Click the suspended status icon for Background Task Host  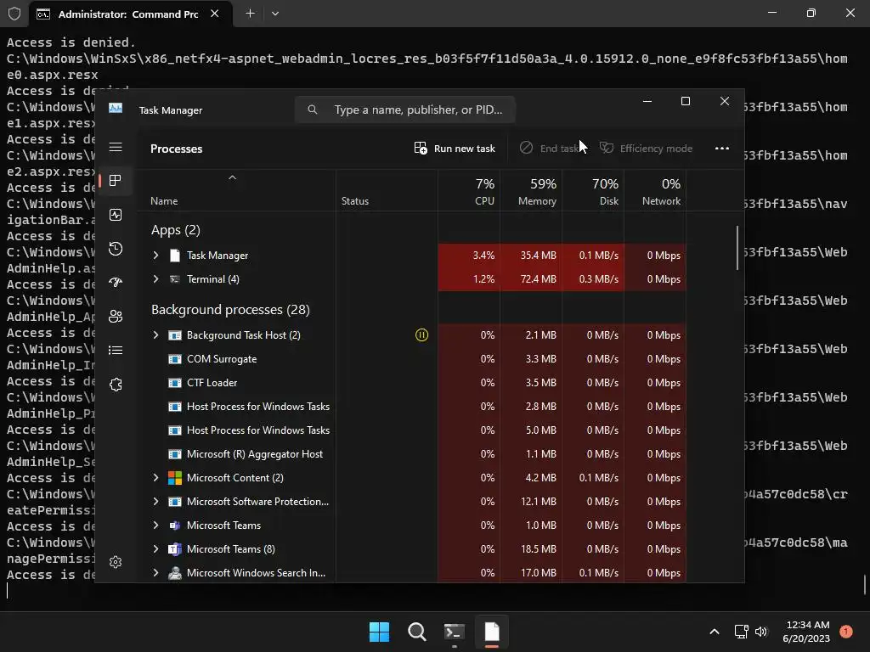pos(421,334)
